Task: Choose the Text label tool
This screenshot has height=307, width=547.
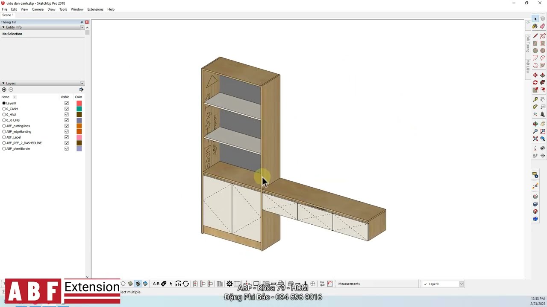Action: click(x=543, y=107)
